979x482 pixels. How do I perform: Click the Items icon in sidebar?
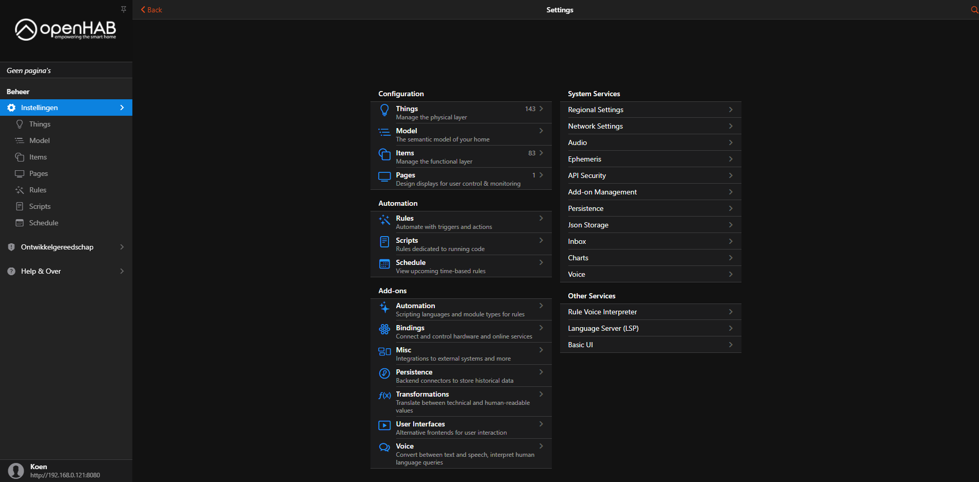pyautogui.click(x=20, y=157)
